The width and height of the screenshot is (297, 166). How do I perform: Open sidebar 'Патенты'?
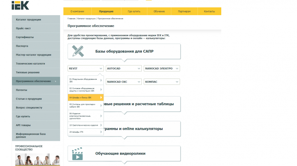click(x=36, y=90)
